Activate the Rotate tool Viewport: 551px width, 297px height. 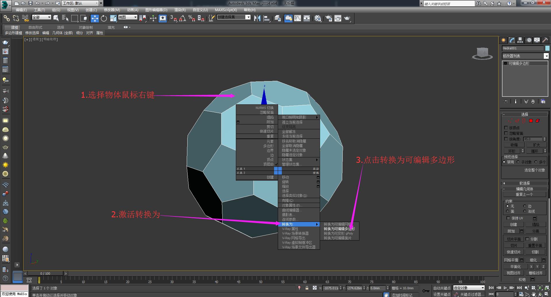(x=104, y=18)
